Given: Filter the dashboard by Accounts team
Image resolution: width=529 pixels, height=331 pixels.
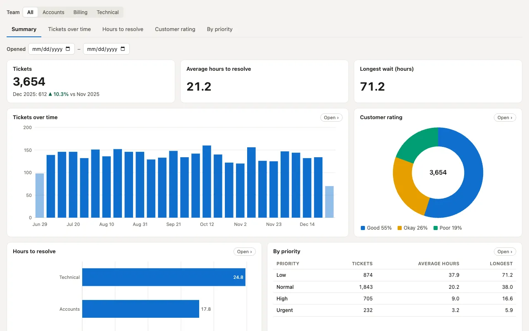Looking at the screenshot, I should pos(53,12).
